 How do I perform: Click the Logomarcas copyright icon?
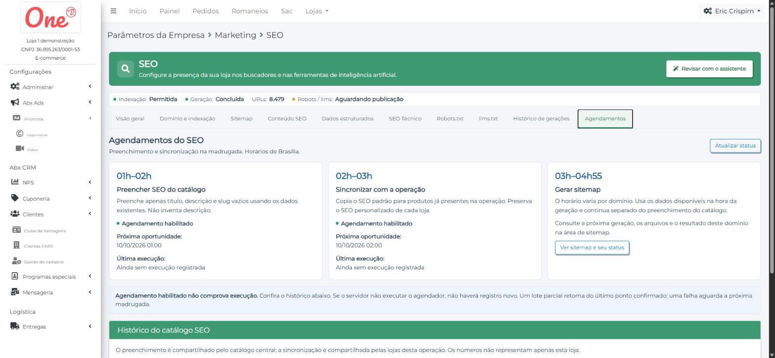click(x=20, y=134)
